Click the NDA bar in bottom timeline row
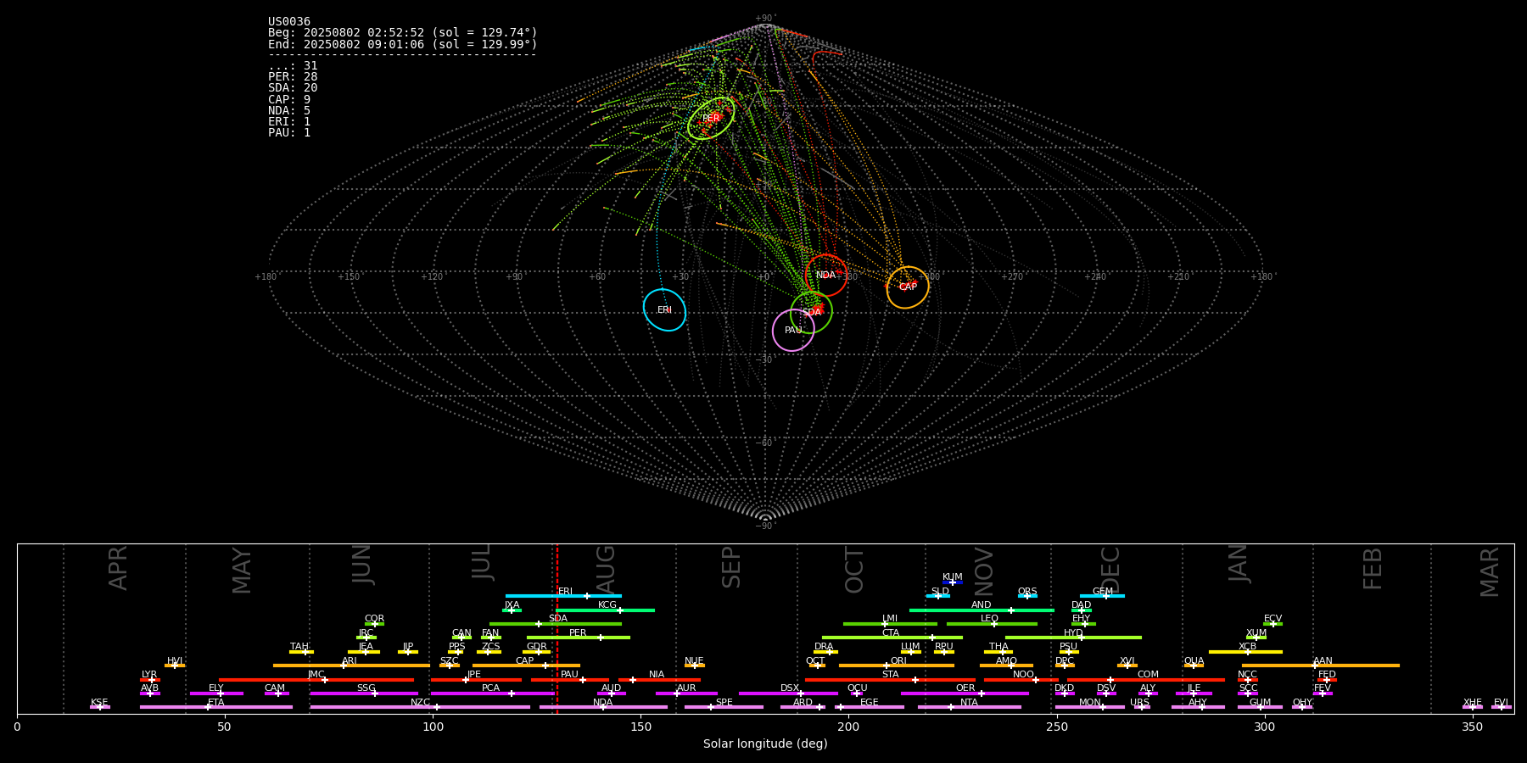The height and width of the screenshot is (763, 1527). [603, 707]
